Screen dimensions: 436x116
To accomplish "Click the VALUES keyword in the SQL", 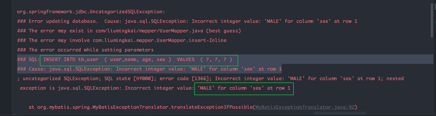I will click(x=186, y=59).
